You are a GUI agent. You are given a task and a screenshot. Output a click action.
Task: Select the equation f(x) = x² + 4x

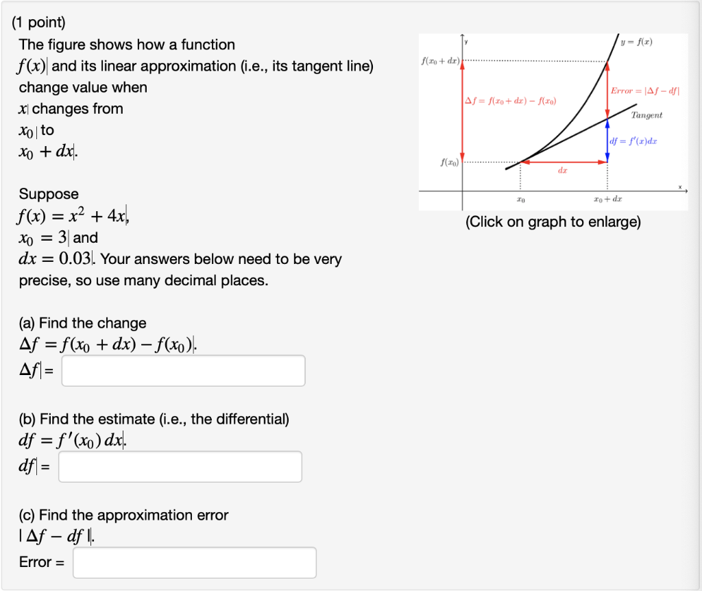click(72, 216)
